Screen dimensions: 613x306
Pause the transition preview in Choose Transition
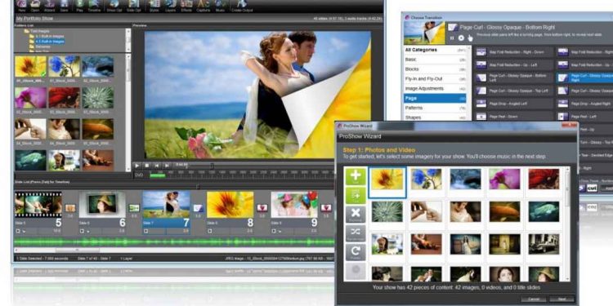452,38
